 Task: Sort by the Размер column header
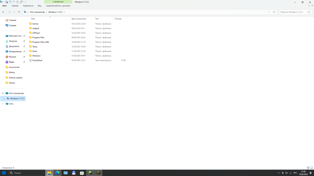pyautogui.click(x=118, y=19)
